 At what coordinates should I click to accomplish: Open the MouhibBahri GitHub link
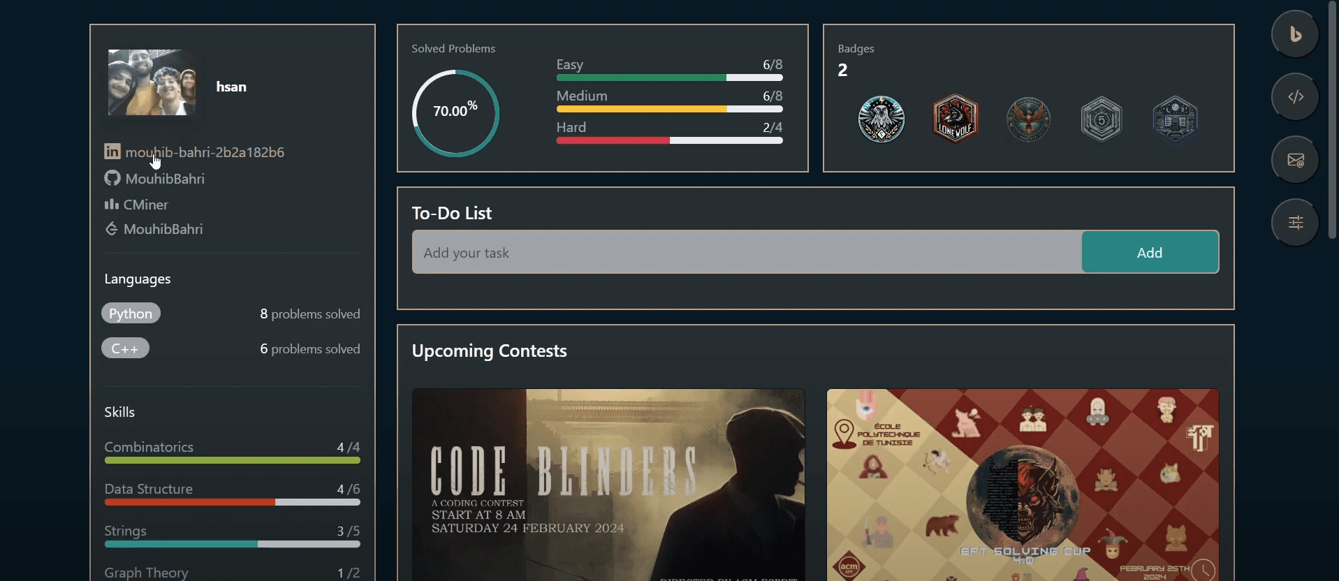coord(165,179)
